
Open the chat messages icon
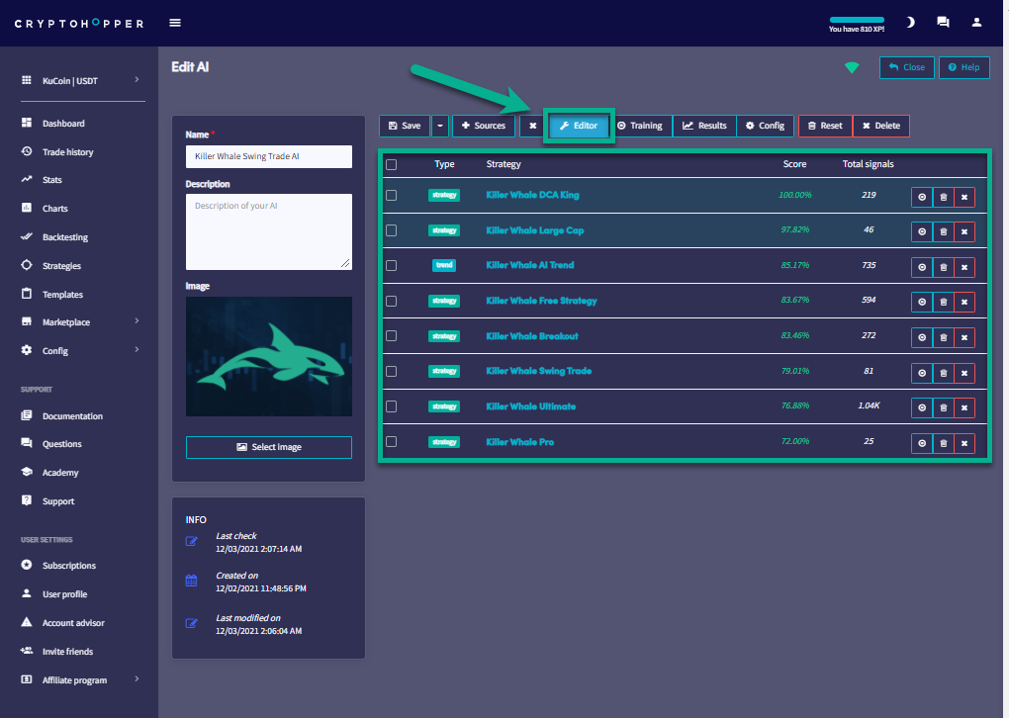click(x=943, y=22)
